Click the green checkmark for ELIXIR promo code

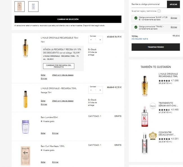(136, 18)
